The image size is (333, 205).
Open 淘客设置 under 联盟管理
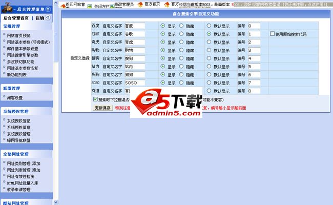tap(15, 98)
